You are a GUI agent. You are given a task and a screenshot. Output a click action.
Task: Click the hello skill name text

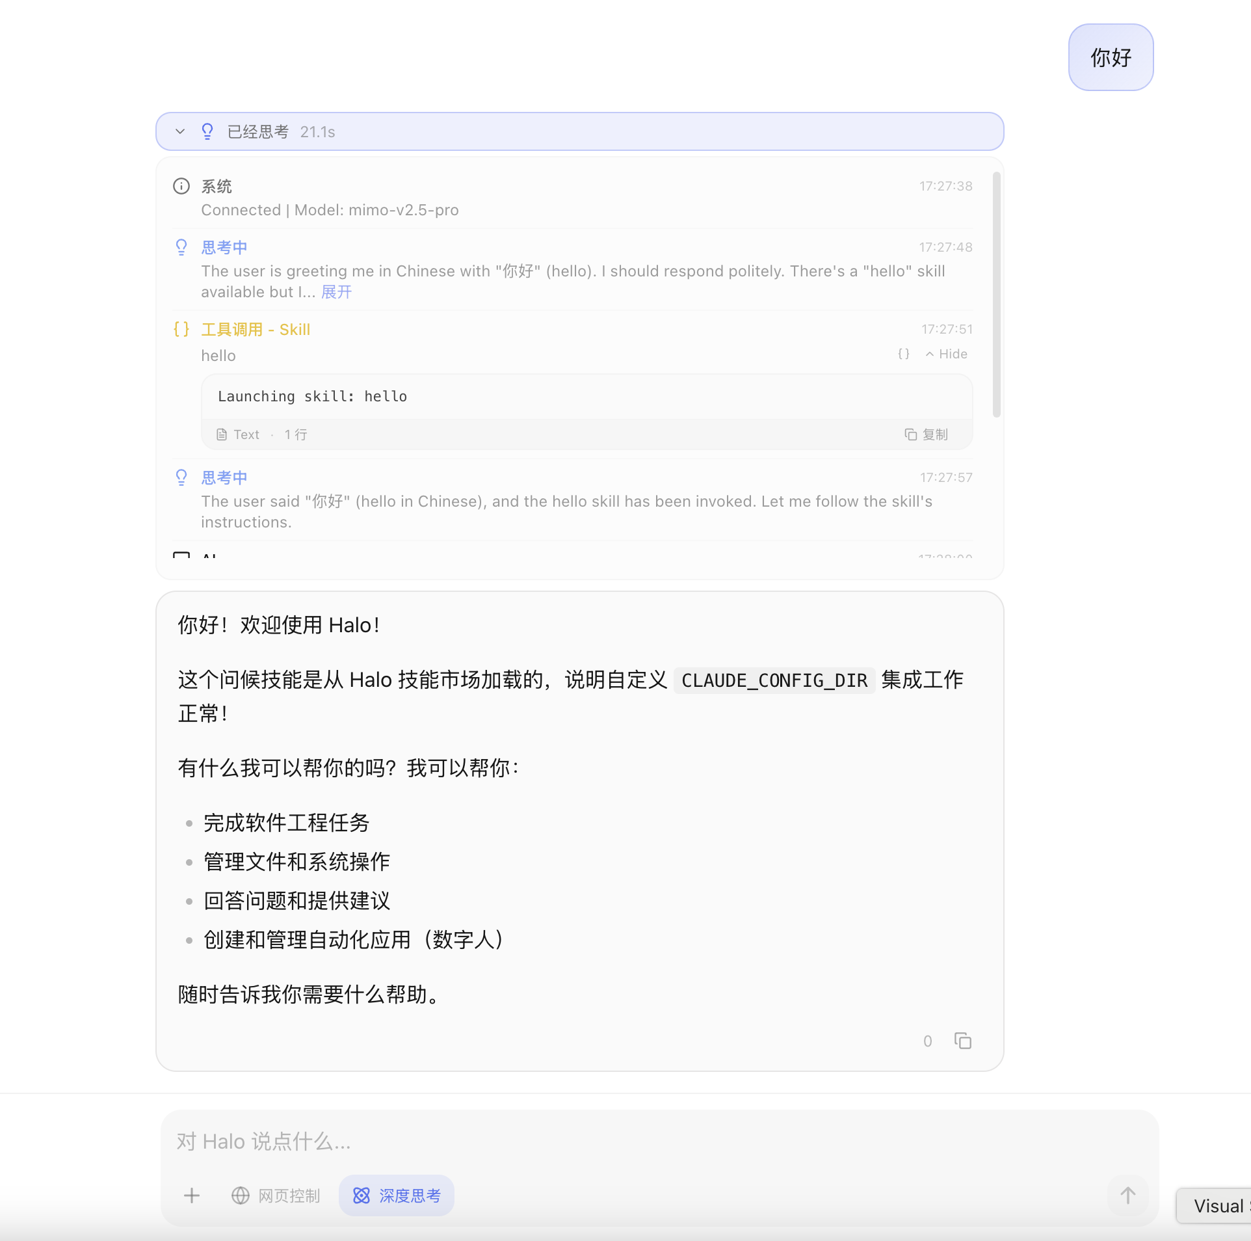pos(218,356)
